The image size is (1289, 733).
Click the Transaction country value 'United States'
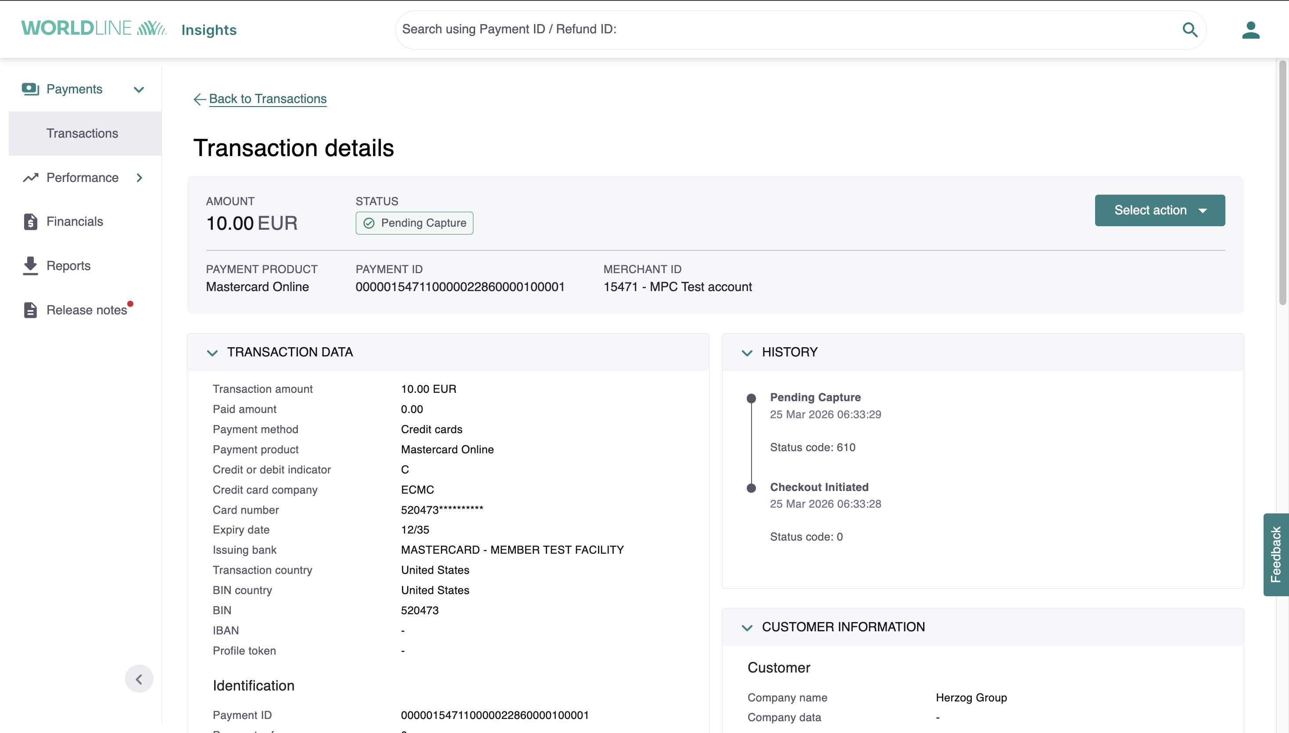[x=435, y=570]
